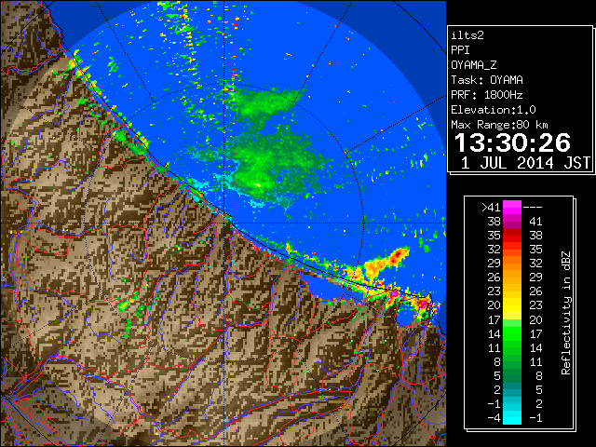This screenshot has width=596, height=447.
Task: Click the 'Reflectivity in dBZ' legend title
Action: (566, 313)
